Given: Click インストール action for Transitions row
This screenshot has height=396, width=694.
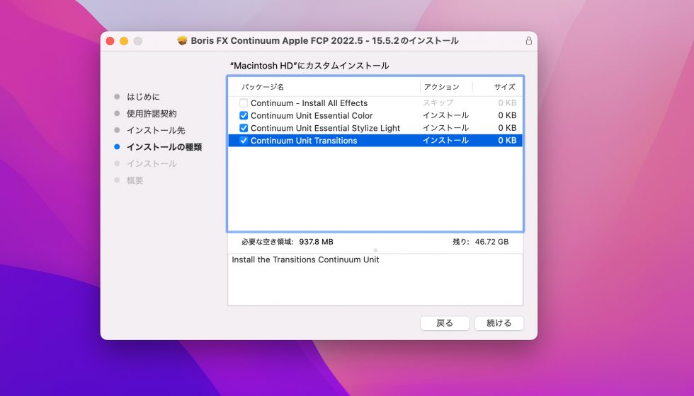Looking at the screenshot, I should click(445, 140).
